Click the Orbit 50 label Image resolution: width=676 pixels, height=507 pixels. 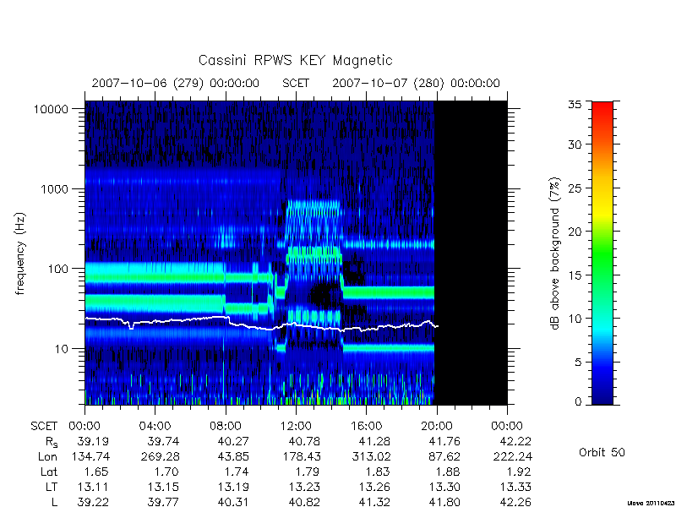[x=602, y=453]
